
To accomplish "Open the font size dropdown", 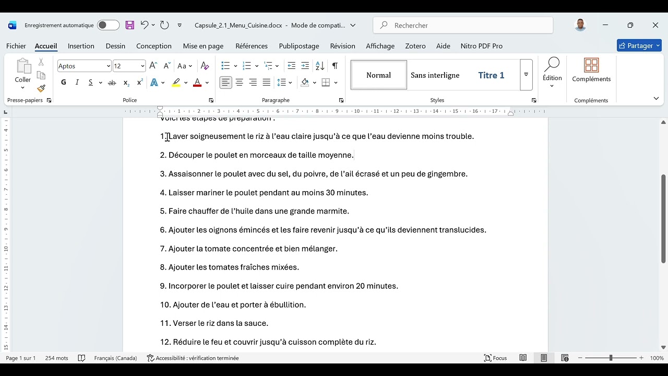I will (x=142, y=66).
